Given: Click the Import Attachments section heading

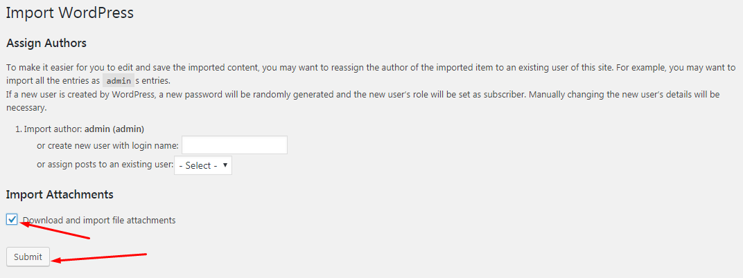Looking at the screenshot, I should pos(60,194).
